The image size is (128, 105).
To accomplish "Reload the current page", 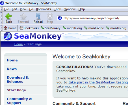I will (x=38, y=18).
